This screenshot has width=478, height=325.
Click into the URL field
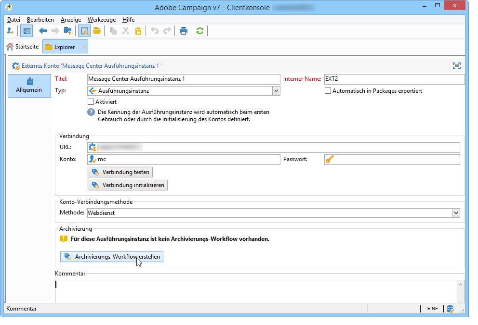(x=273, y=148)
